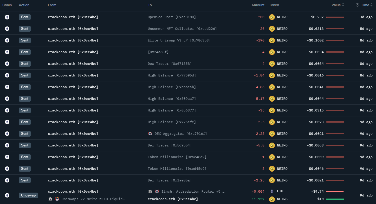Image resolution: width=376 pixels, height=204 pixels.
Task: Click DEX Aggregator robot icon
Action: pyautogui.click(x=150, y=134)
